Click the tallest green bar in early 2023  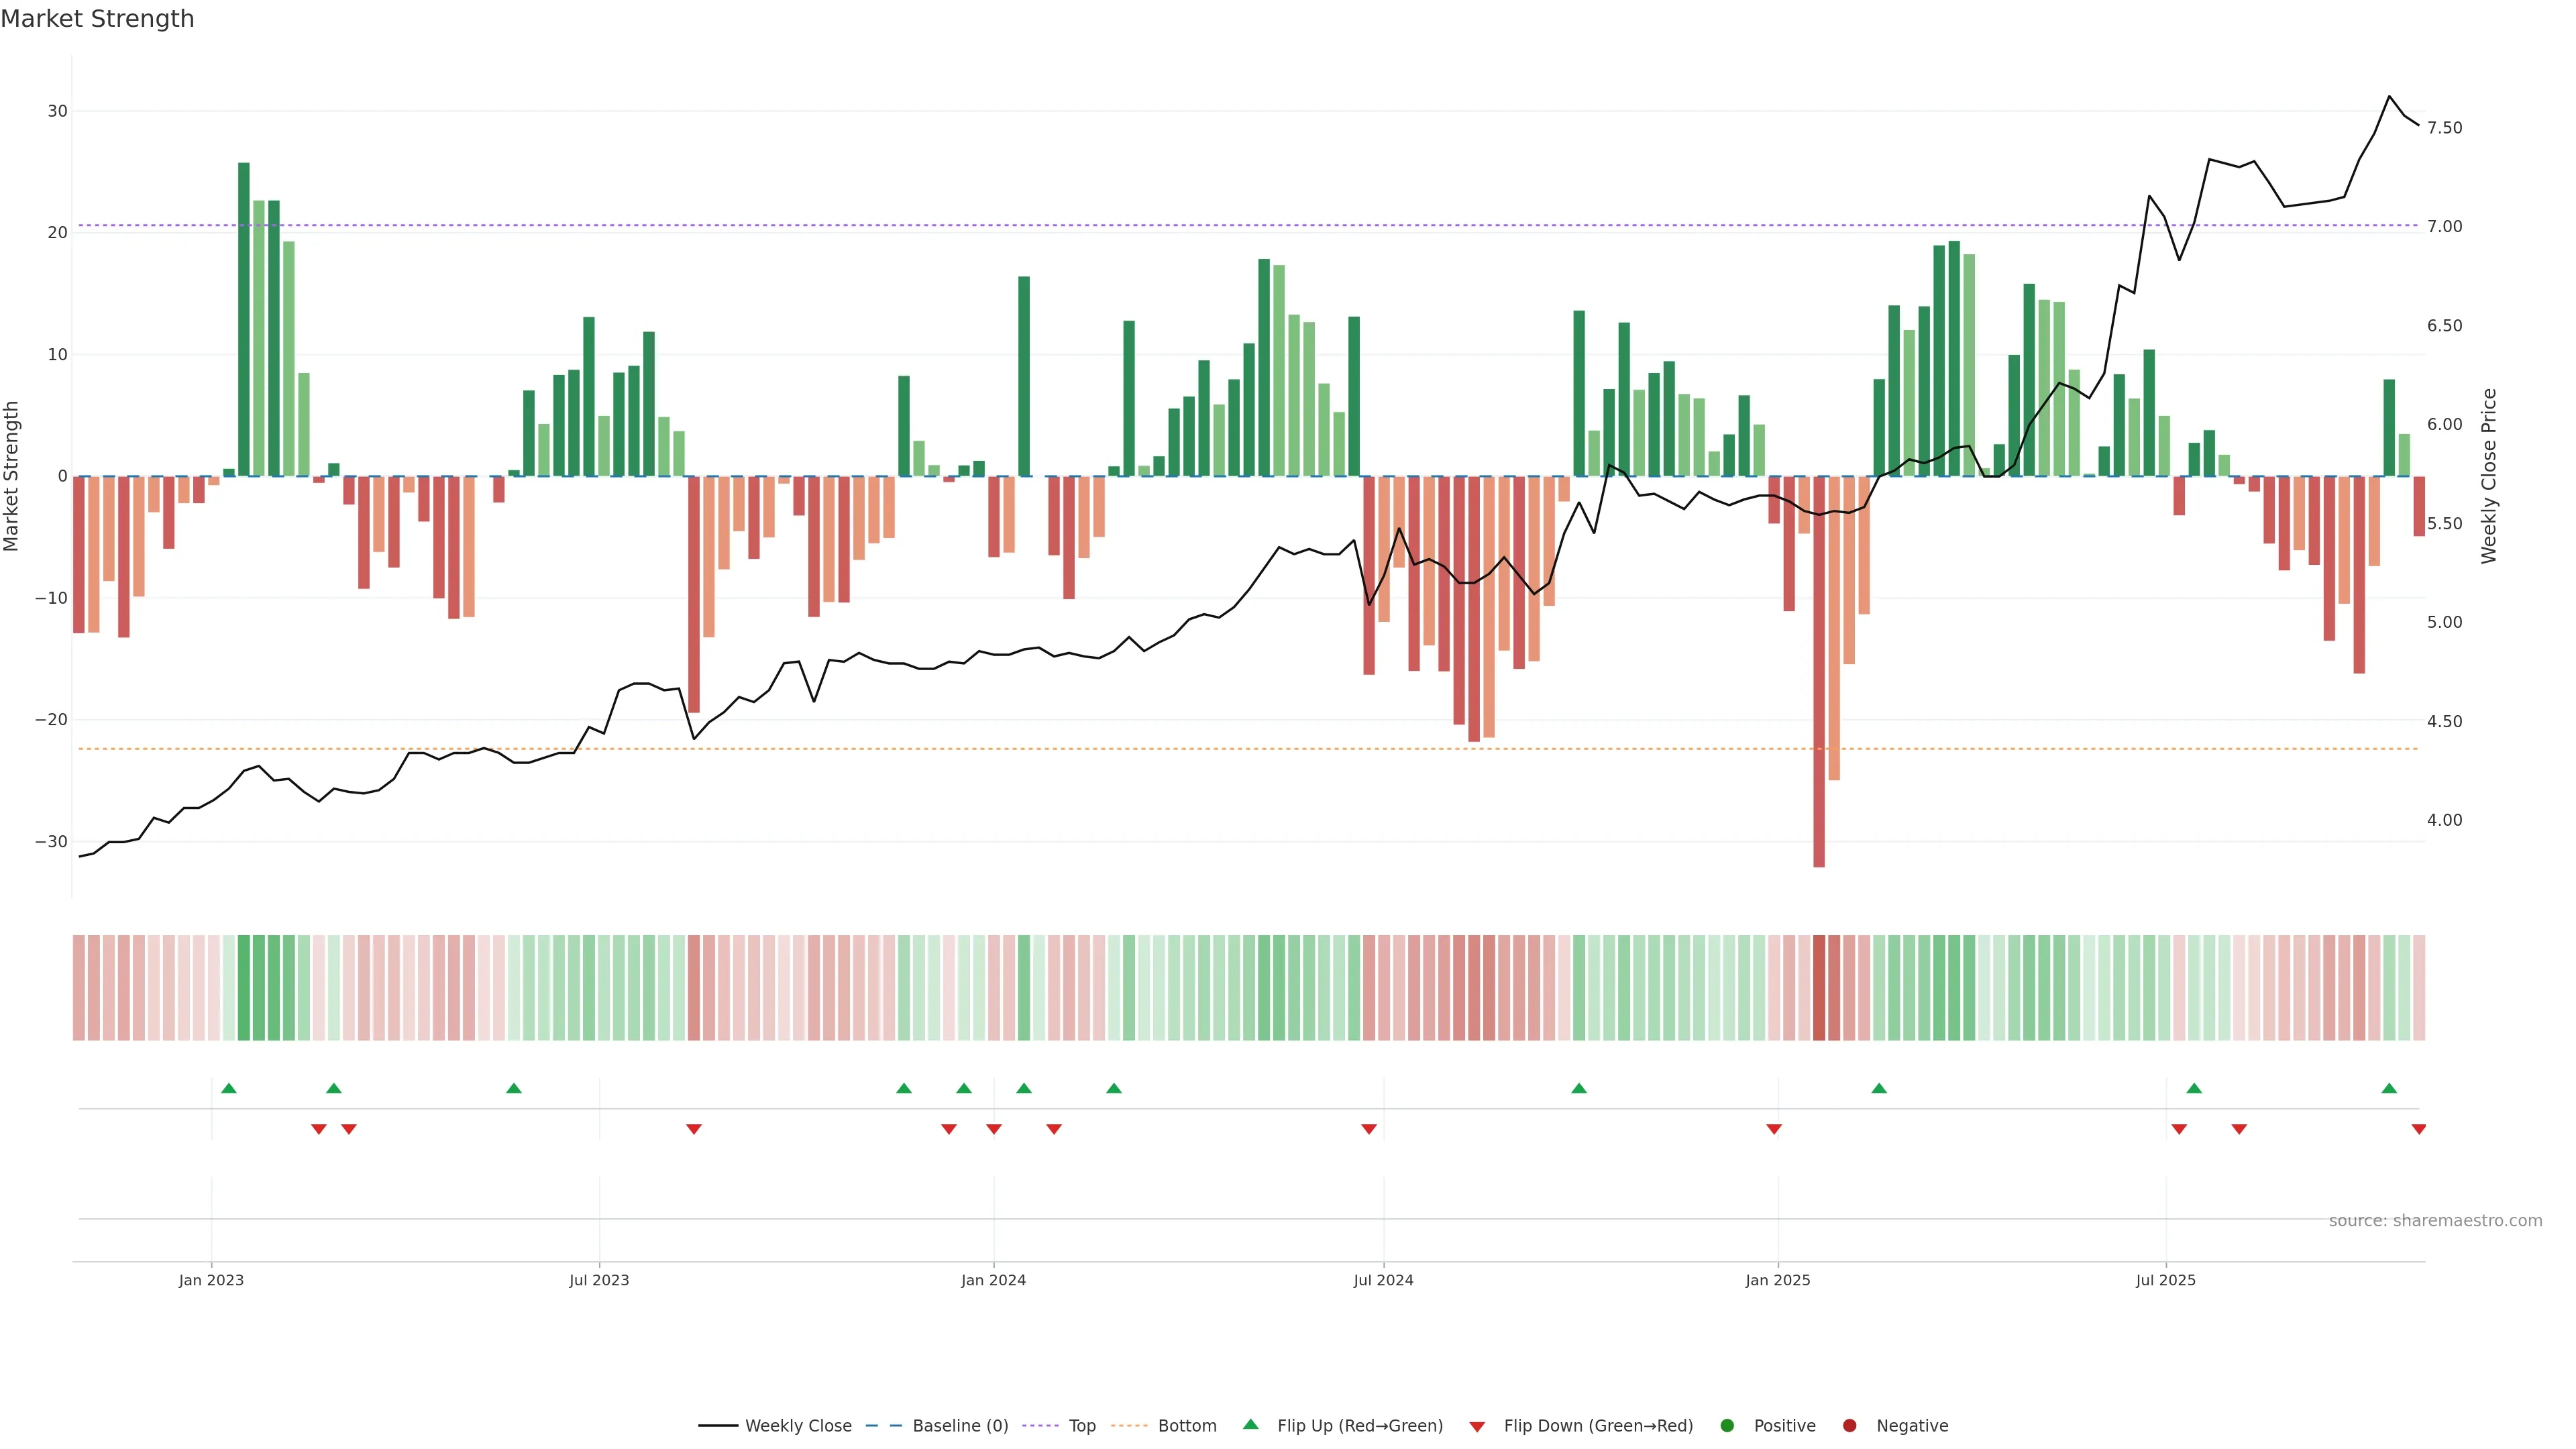pyautogui.click(x=244, y=320)
